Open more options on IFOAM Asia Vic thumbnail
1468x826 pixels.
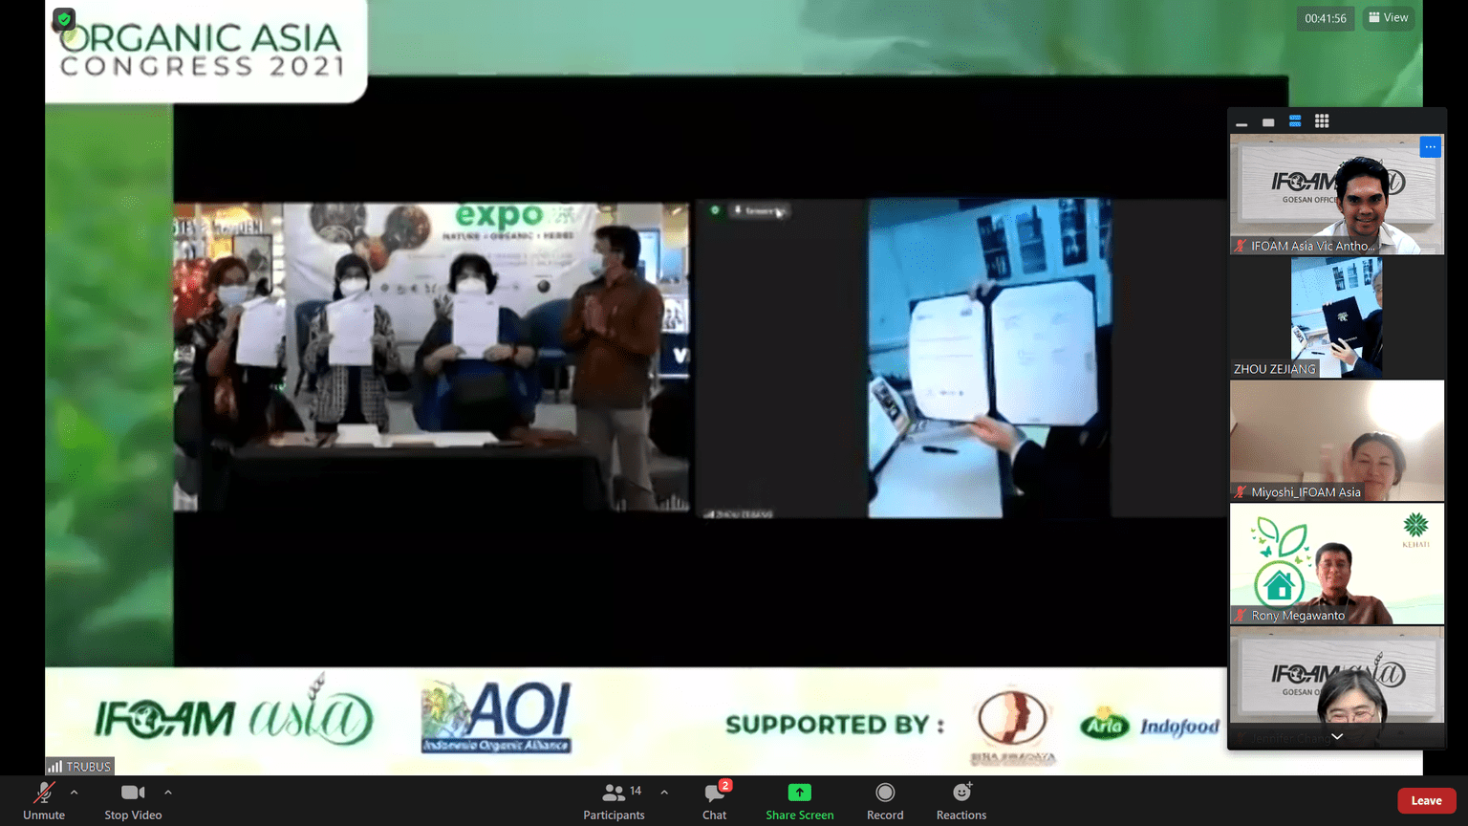coord(1430,147)
